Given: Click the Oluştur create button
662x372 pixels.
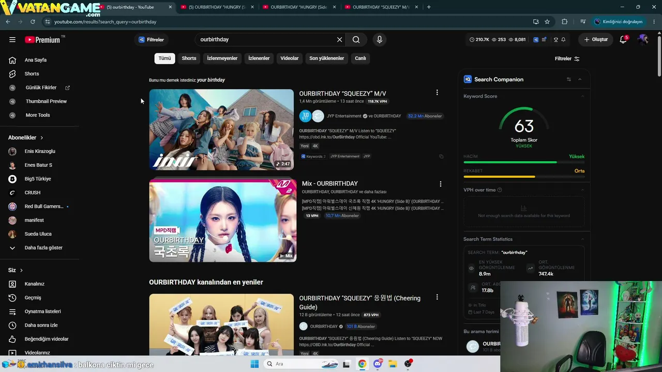Looking at the screenshot, I should click(596, 40).
